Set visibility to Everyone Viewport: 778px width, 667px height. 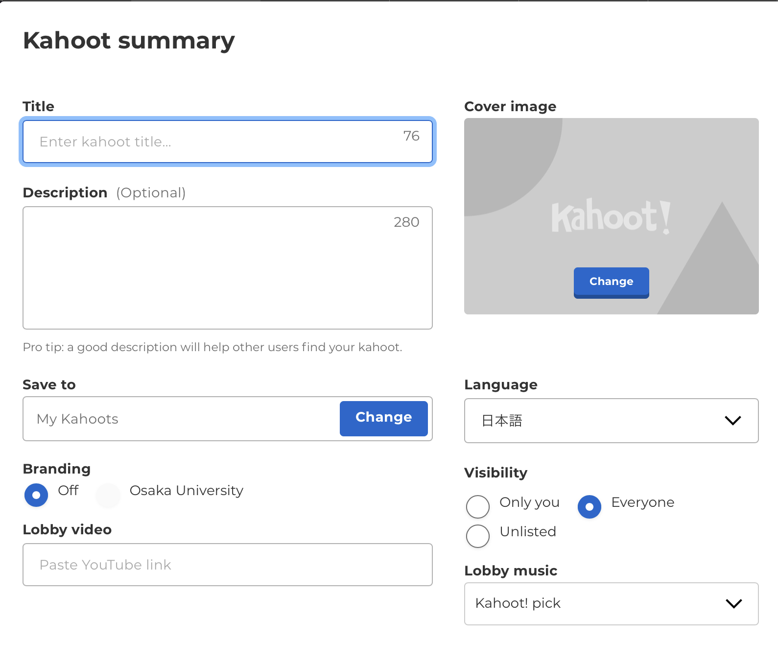(589, 507)
